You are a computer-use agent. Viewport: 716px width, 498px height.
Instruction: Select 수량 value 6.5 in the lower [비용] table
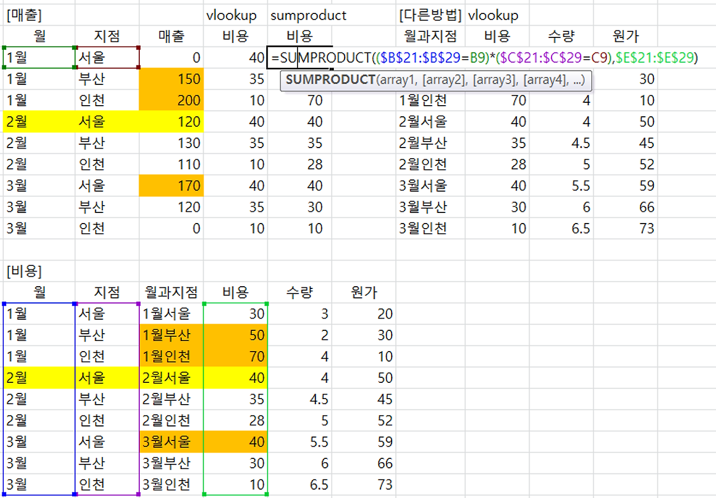(300, 484)
